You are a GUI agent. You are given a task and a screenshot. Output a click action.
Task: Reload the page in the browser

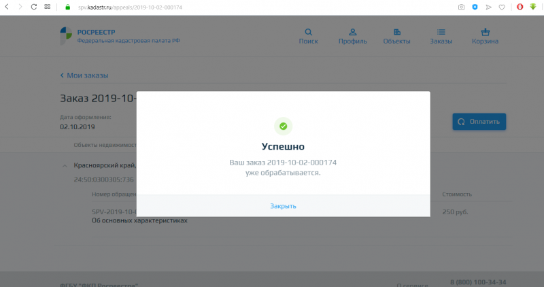point(34,7)
